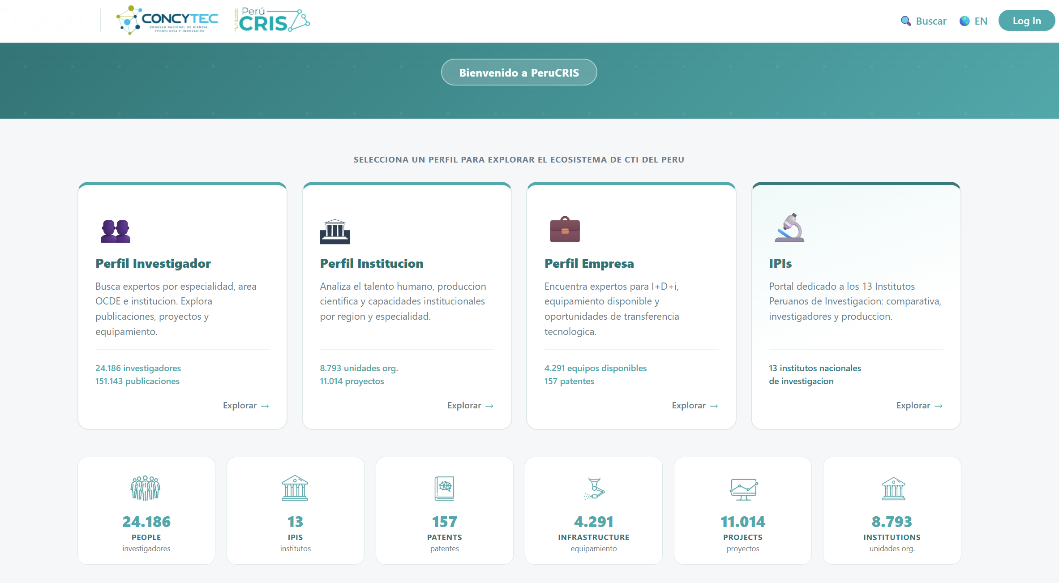This screenshot has height=583, width=1059.
Task: Click the PEOPLE label
Action: click(x=146, y=537)
